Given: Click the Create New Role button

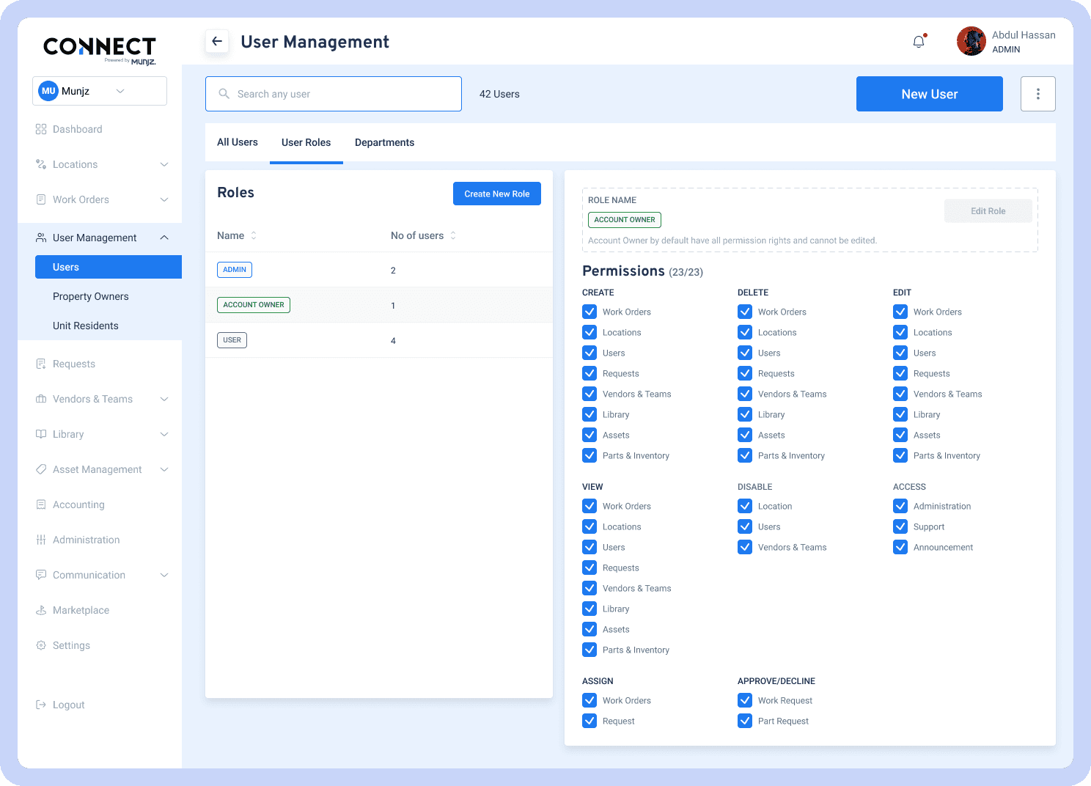Looking at the screenshot, I should [x=496, y=194].
